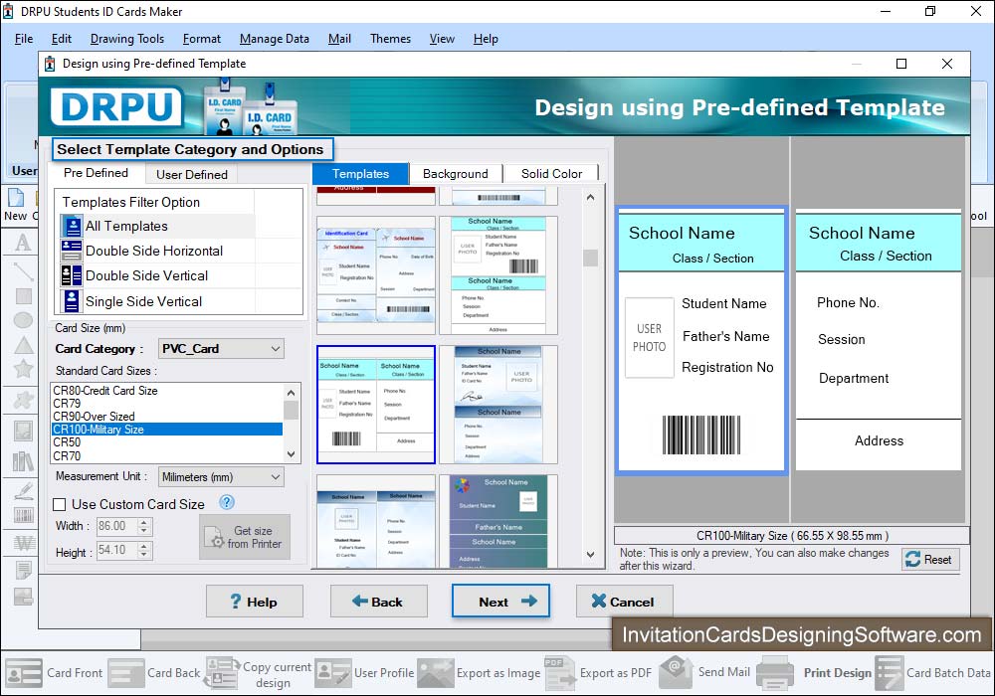Click the custom card size help icon
The width and height of the screenshot is (995, 696).
(227, 503)
